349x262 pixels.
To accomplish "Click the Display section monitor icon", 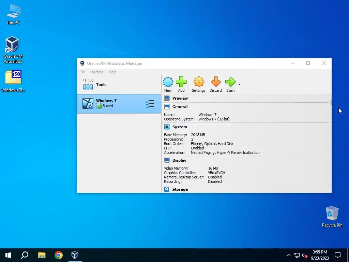I will coord(167,160).
